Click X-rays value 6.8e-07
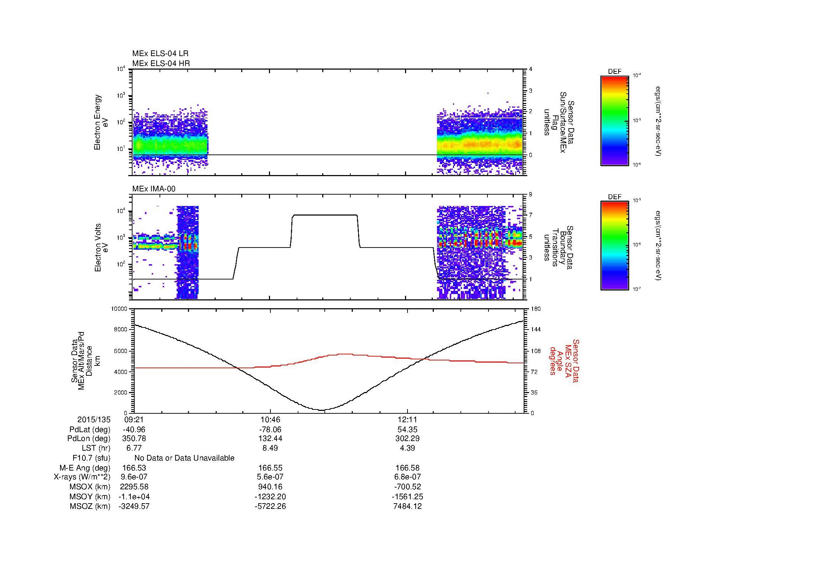Screen dimensions: 831x587 [x=408, y=477]
